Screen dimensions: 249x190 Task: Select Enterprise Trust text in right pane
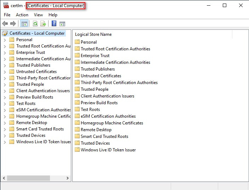95,55
